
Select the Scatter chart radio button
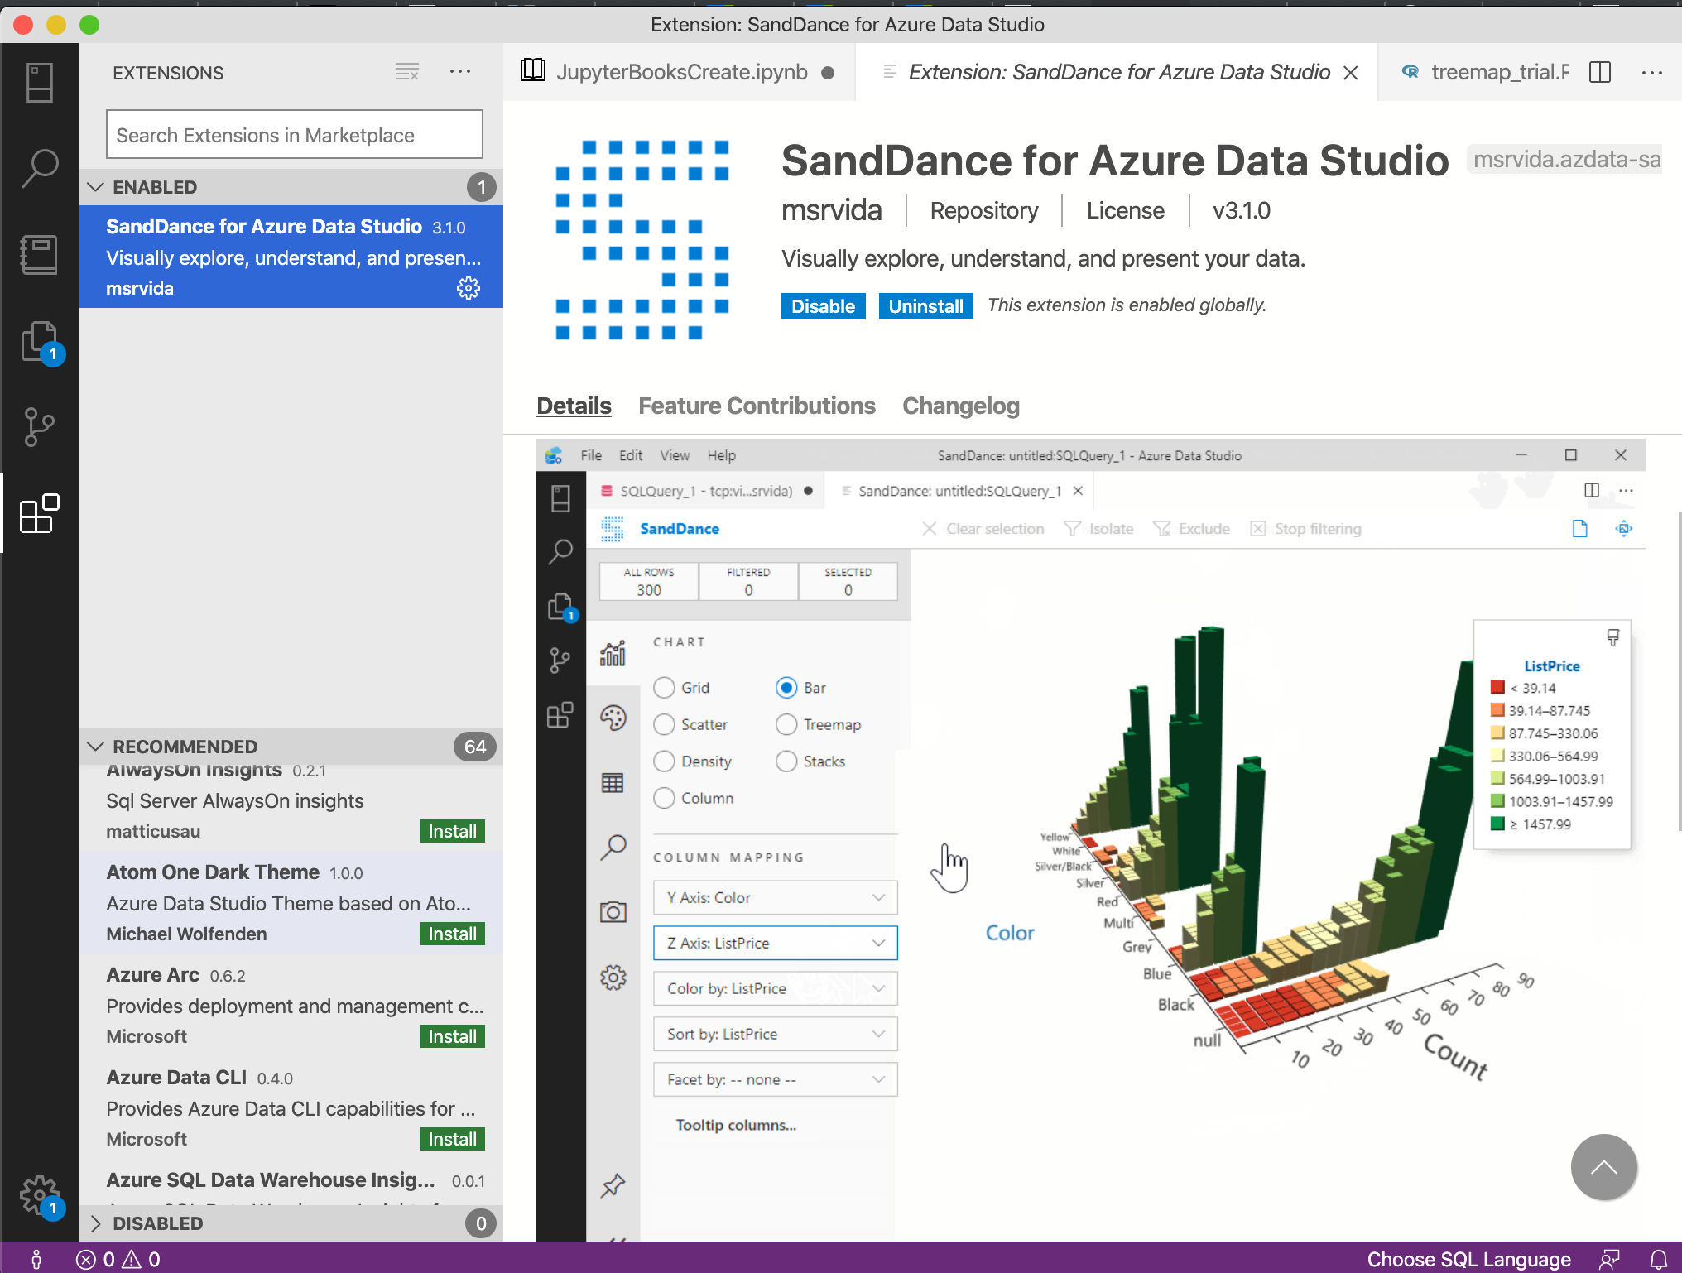point(664,724)
